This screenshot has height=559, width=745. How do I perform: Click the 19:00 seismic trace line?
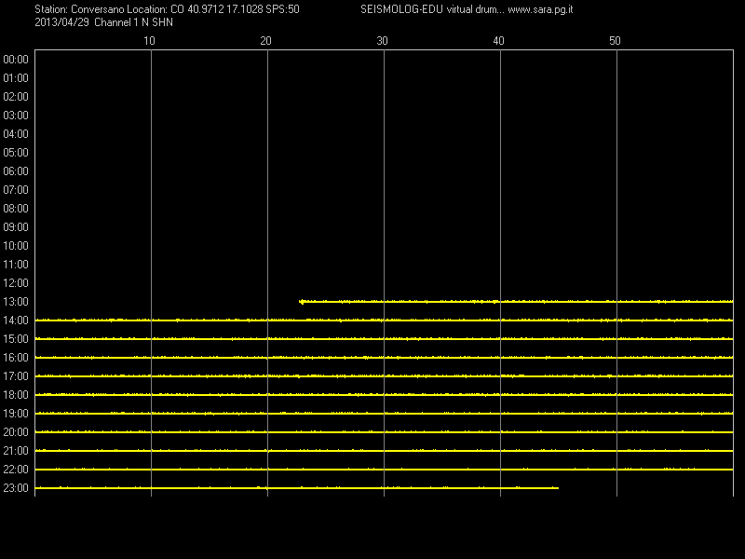tap(384, 413)
